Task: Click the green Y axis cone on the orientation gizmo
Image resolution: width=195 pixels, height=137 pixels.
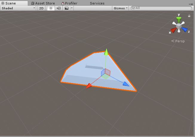Action: click(179, 20)
